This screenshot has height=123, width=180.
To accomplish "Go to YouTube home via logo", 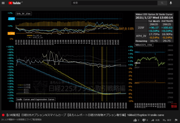I will (14, 3).
